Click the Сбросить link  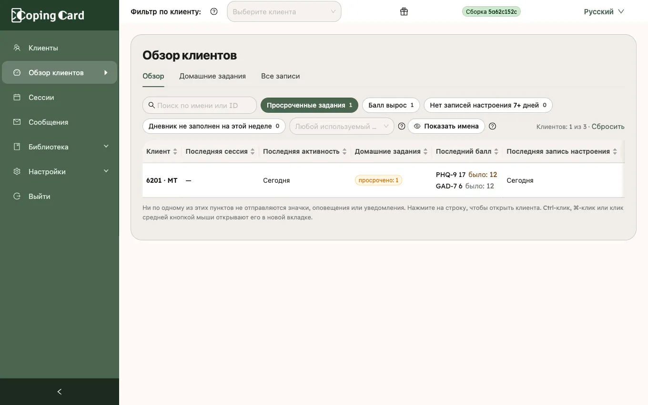tap(608, 127)
